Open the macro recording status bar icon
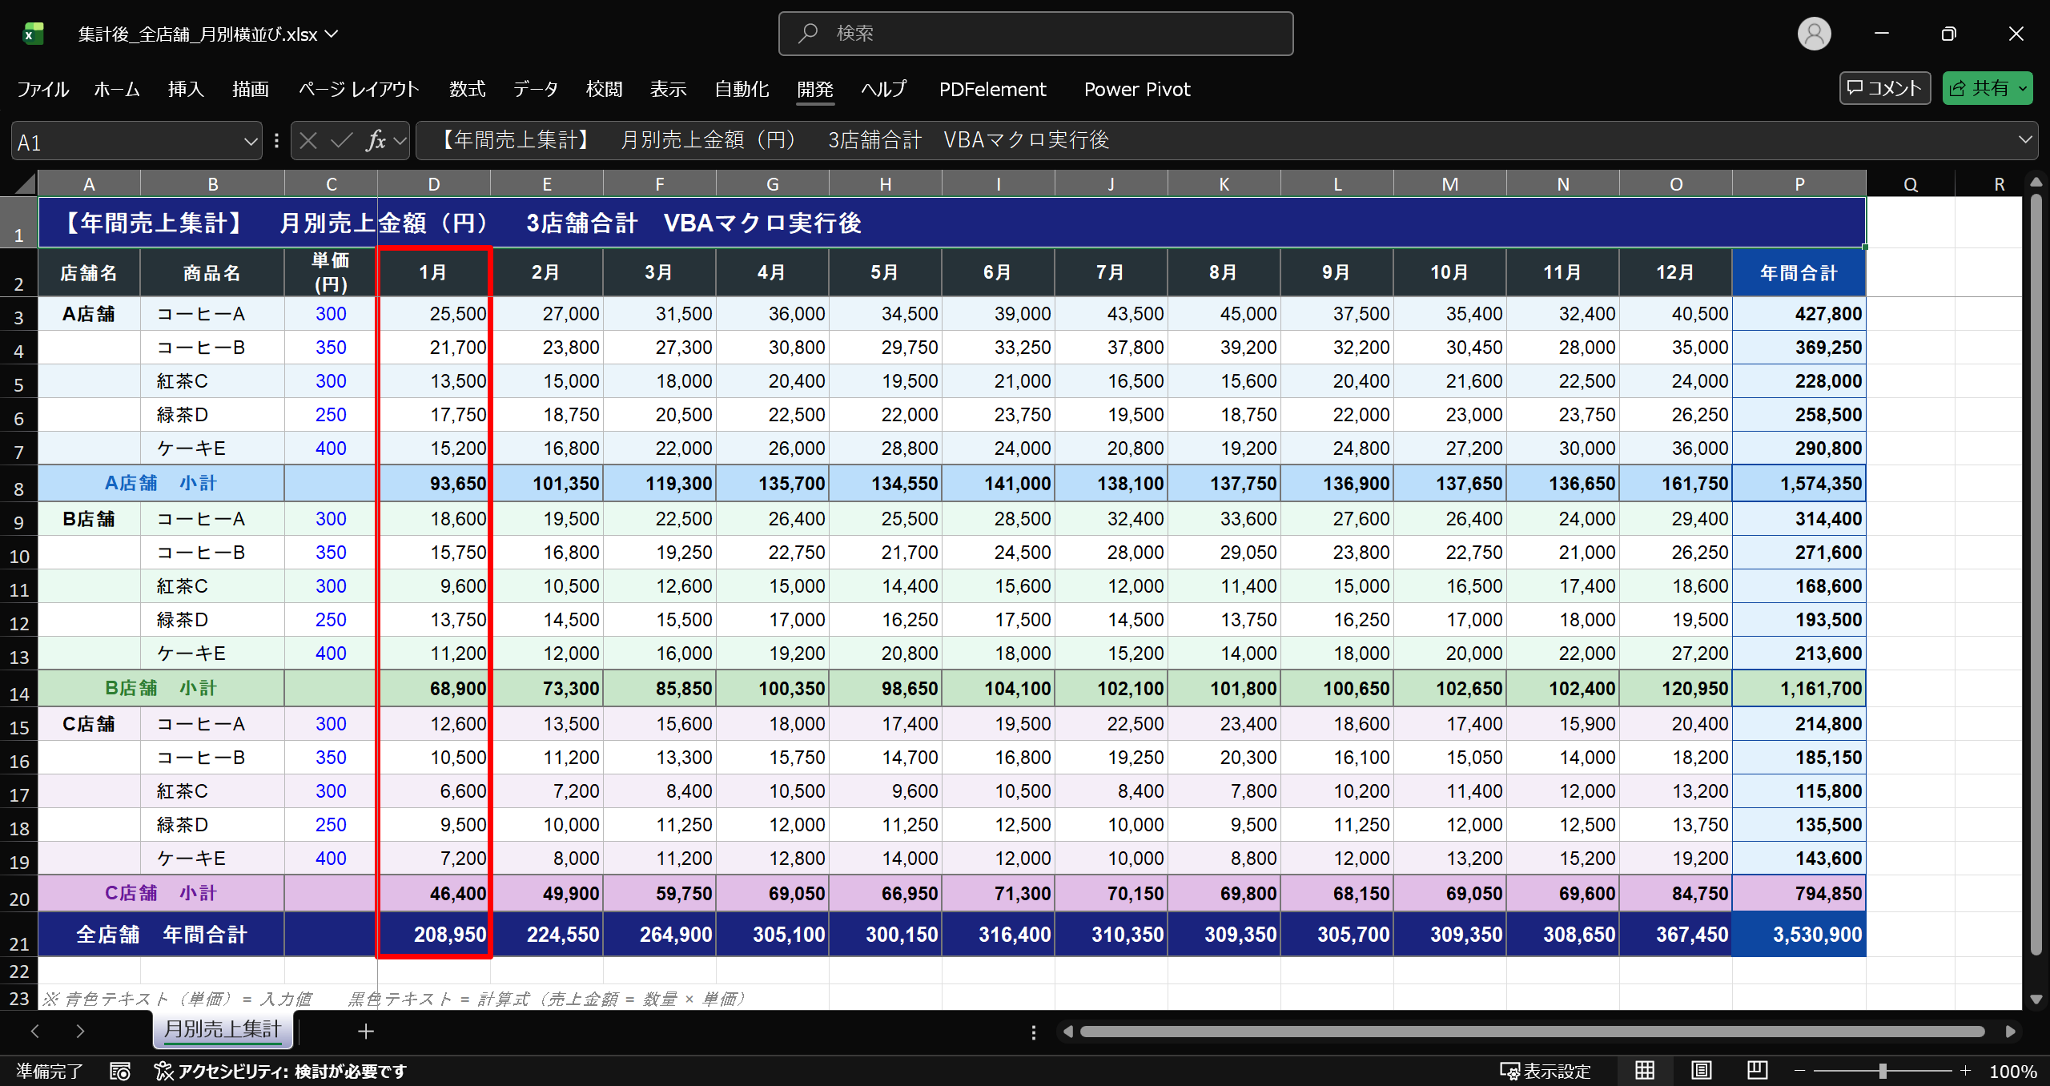Image resolution: width=2050 pixels, height=1086 pixels. coord(120,1071)
